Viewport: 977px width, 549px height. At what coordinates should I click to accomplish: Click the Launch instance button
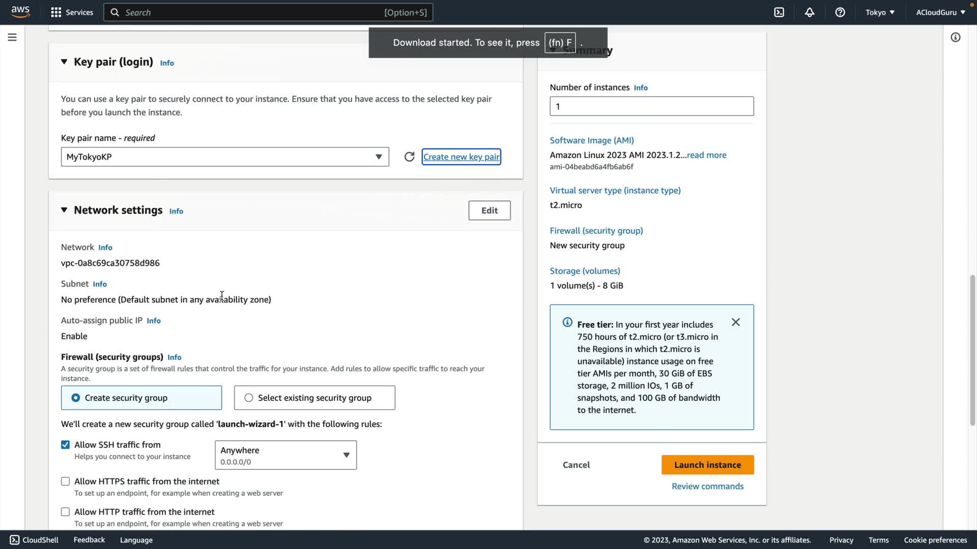pyautogui.click(x=707, y=465)
